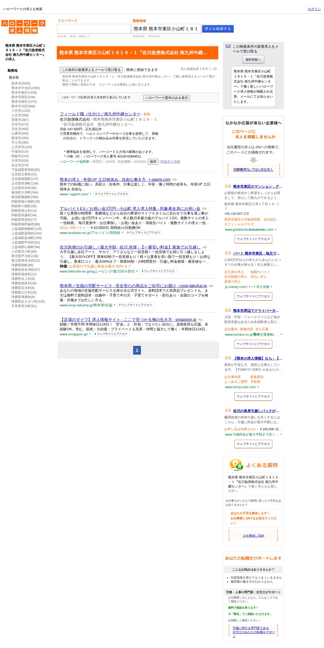Click the mail envelope icon for new job alerts
324x648 pixels.
pyautogui.click(x=228, y=46)
